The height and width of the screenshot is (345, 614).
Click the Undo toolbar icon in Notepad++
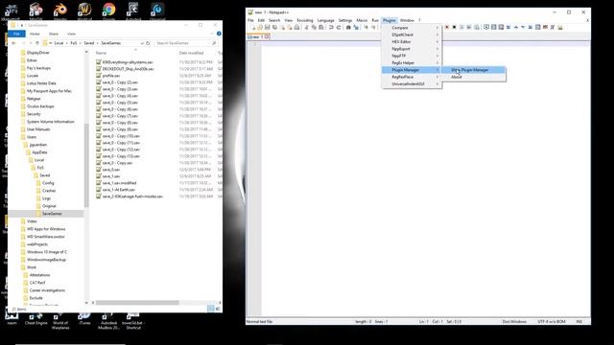pyautogui.click(x=331, y=28)
